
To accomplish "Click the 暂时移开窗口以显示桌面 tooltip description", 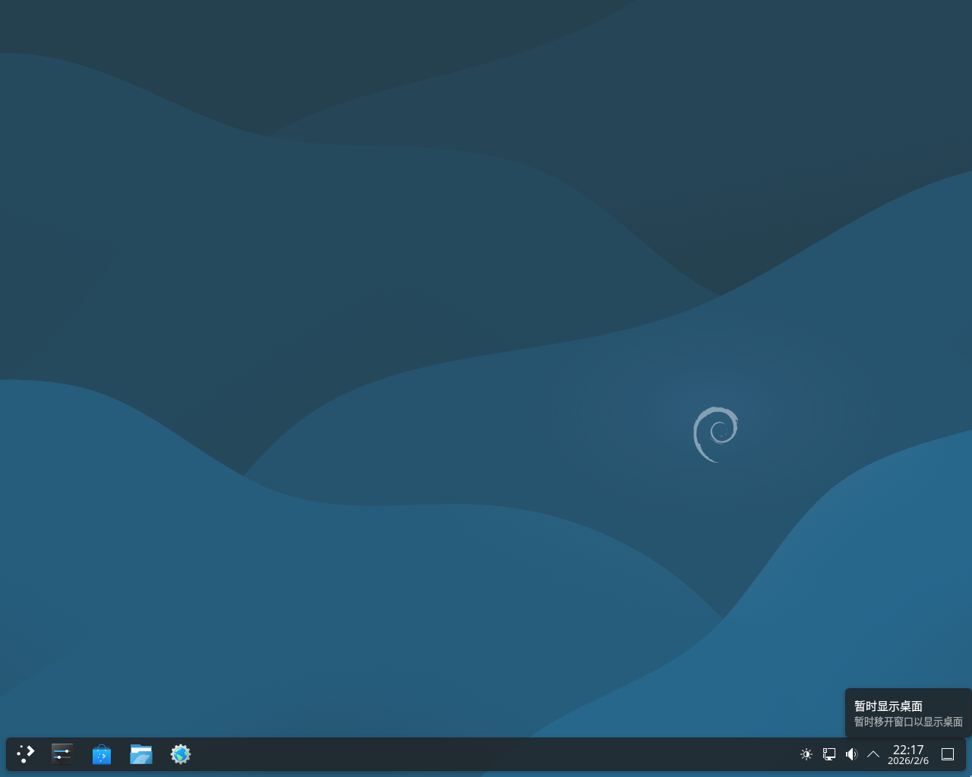I will click(908, 722).
